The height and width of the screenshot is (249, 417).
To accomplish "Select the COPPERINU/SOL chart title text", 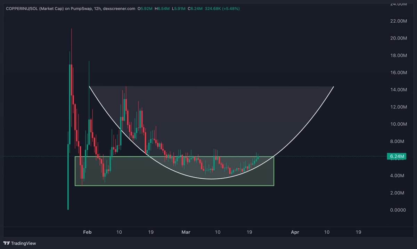I will 71,8.
